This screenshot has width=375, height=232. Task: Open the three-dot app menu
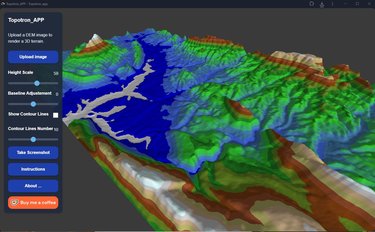click(332, 4)
